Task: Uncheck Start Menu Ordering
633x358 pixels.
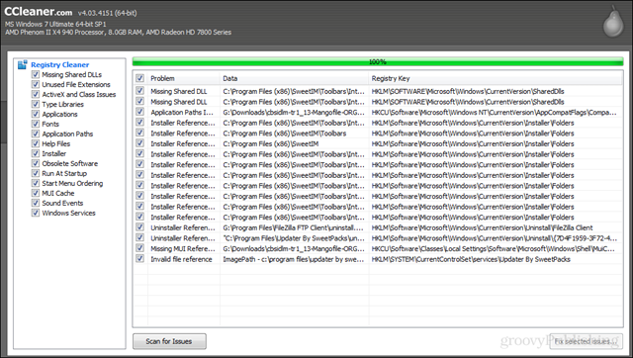Action: [x=36, y=183]
